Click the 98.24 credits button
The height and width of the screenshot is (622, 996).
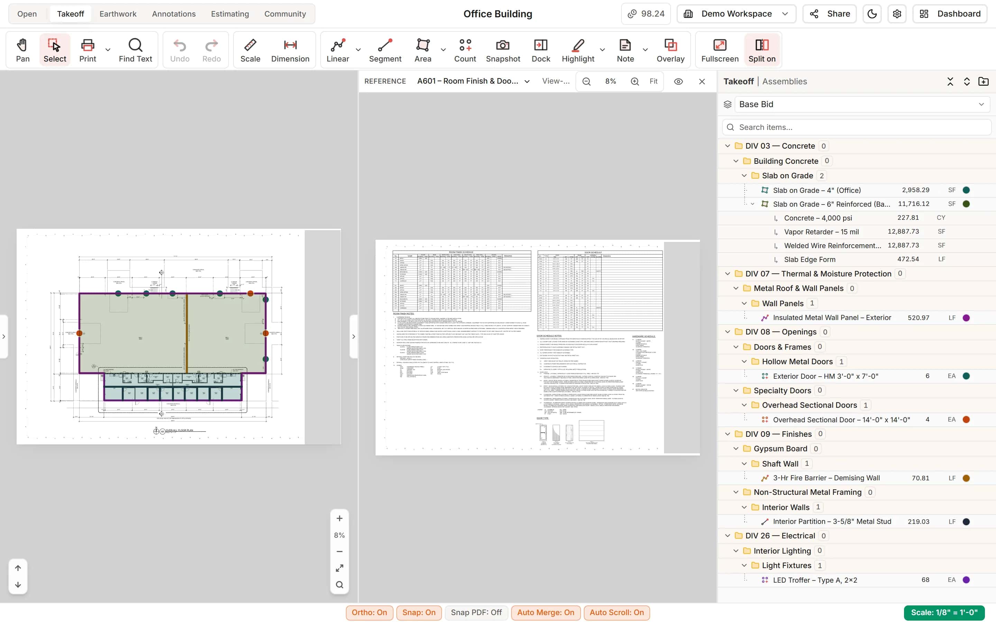646,14
